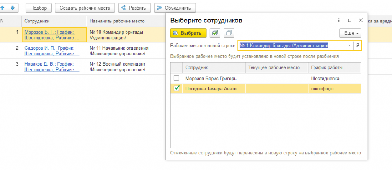Viewport: 392px width, 170px height.
Task: Click the шкопфщш schedule cell
Action: point(334,88)
